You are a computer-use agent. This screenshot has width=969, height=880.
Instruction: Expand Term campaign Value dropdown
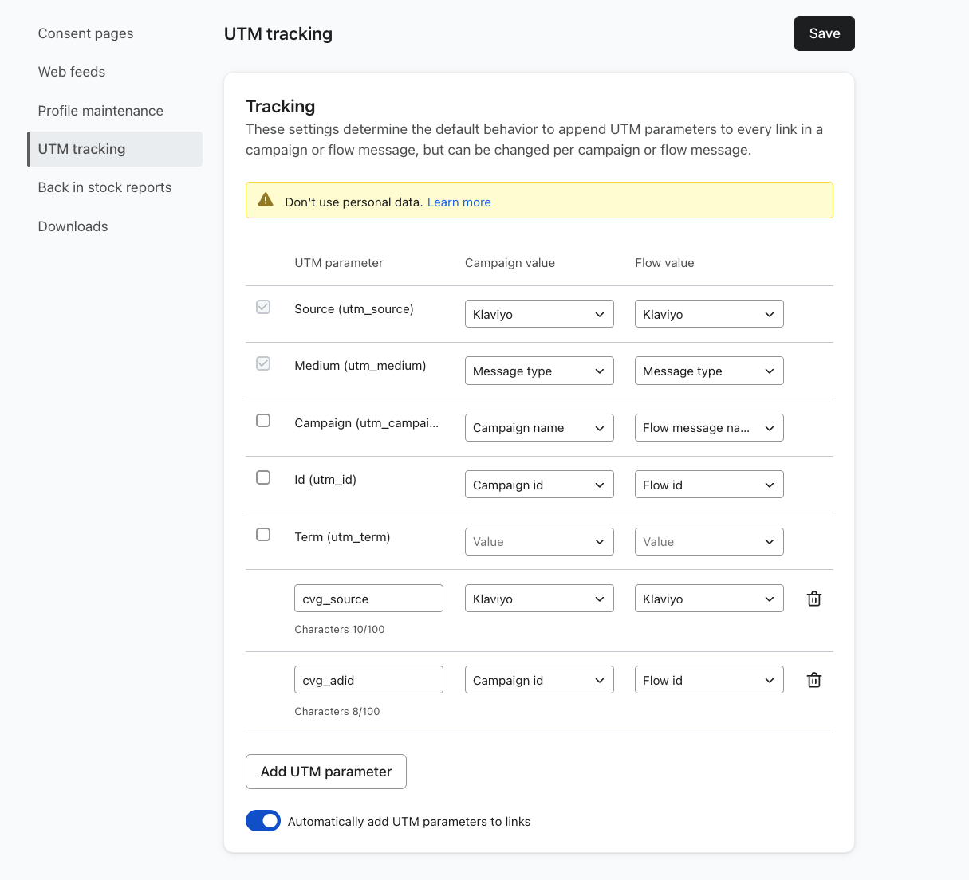click(x=539, y=542)
